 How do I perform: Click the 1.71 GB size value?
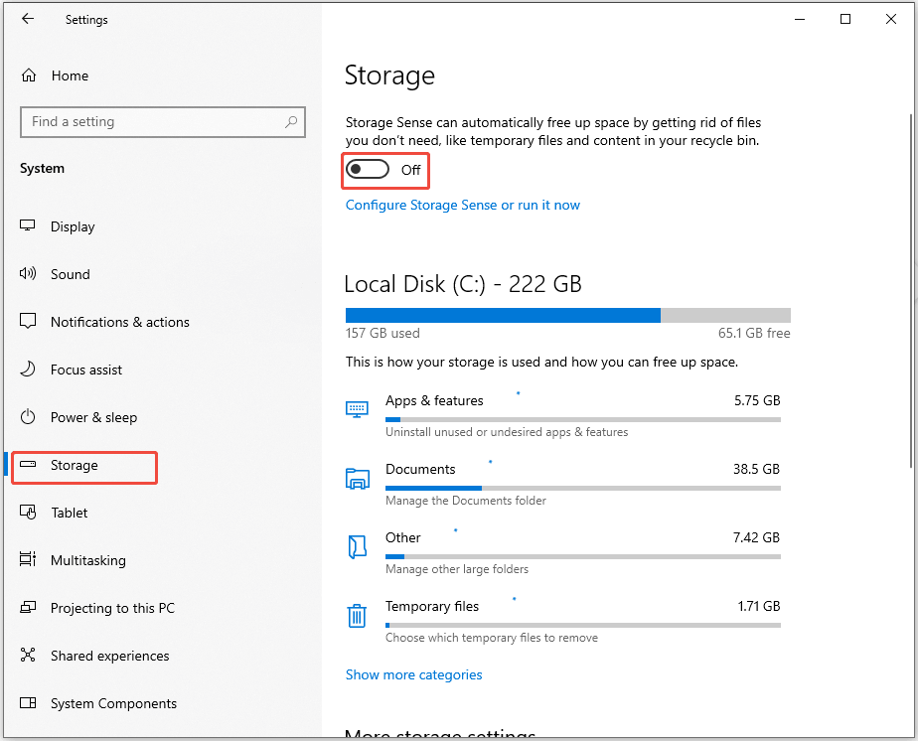(759, 606)
